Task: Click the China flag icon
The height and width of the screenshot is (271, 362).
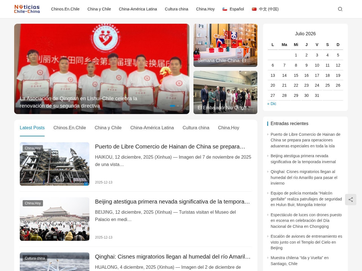Action: click(254, 9)
